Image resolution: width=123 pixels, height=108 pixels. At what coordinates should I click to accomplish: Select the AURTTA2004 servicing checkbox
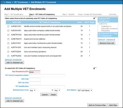(8, 52)
